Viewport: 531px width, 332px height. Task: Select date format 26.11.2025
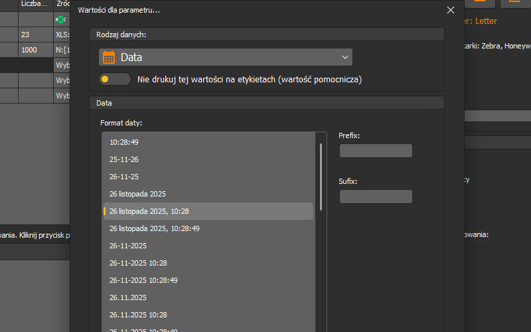point(208,297)
